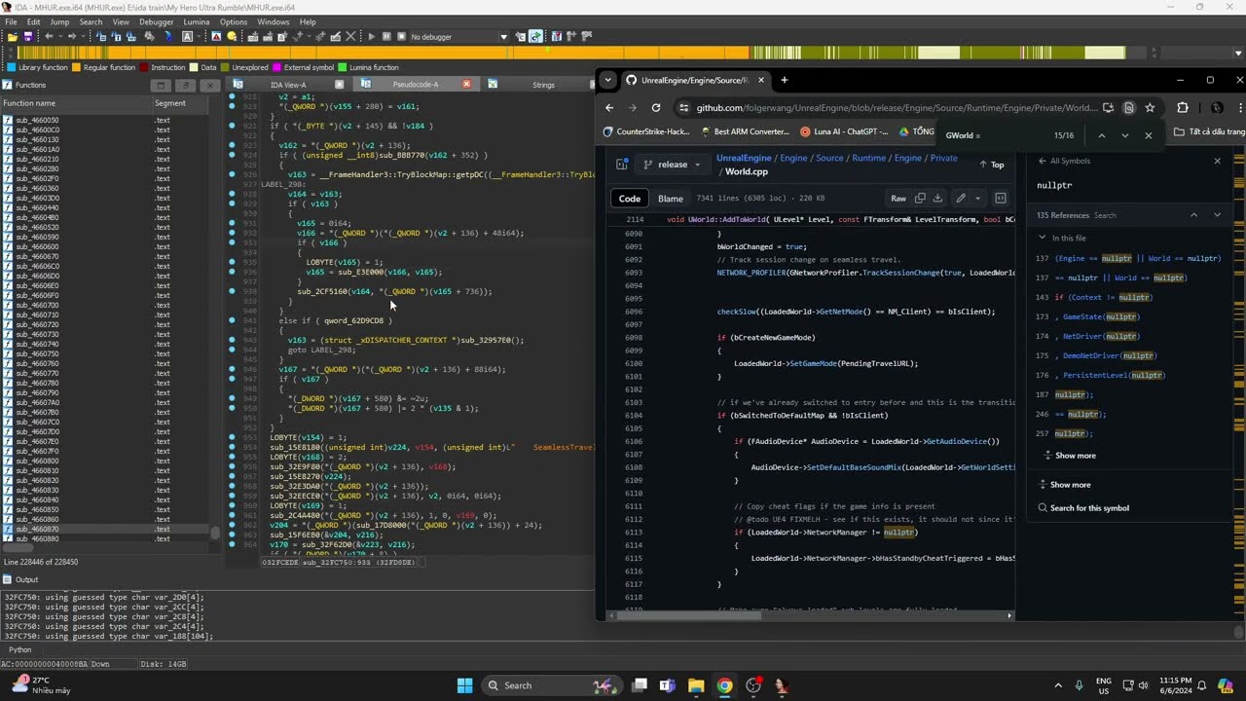
Task: Switch to the Strings tab
Action: 543,85
